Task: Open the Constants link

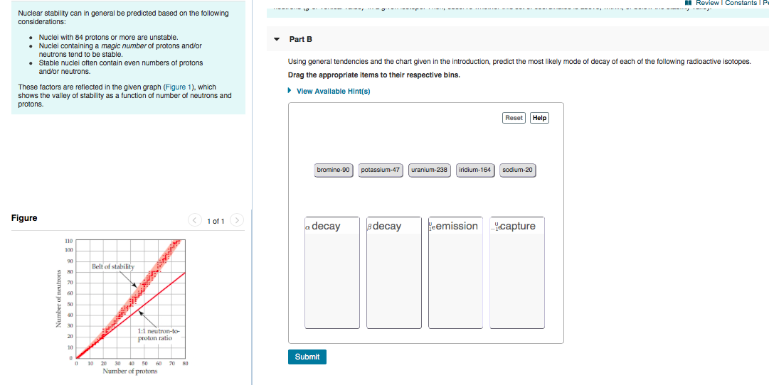Action: click(x=741, y=3)
